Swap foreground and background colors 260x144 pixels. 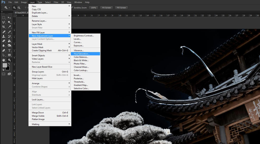pos(9,64)
